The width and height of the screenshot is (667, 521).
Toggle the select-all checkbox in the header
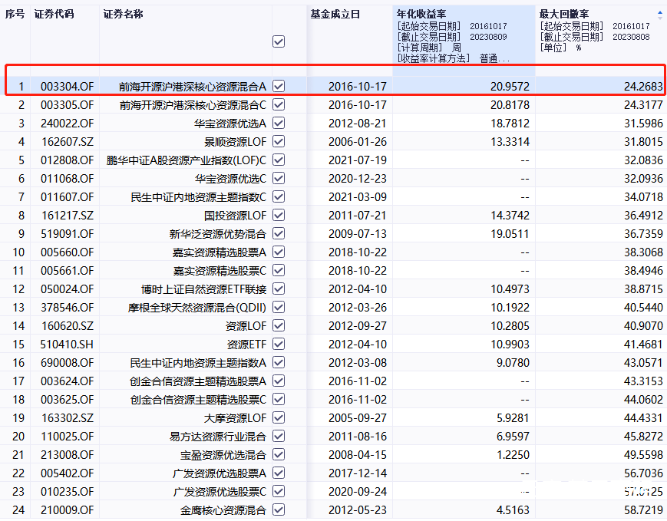[279, 41]
